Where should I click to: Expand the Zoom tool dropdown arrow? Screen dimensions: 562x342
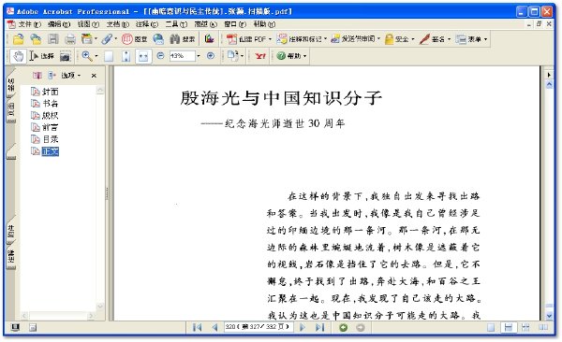click(x=96, y=56)
